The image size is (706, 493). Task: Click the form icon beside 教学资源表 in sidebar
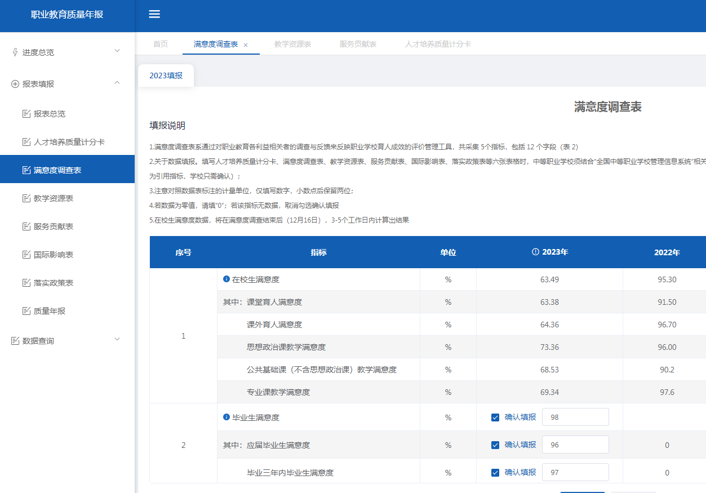(x=26, y=198)
